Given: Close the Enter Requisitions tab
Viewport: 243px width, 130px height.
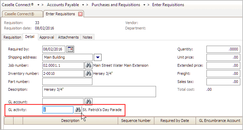Looking at the screenshot, I should point(80,14).
